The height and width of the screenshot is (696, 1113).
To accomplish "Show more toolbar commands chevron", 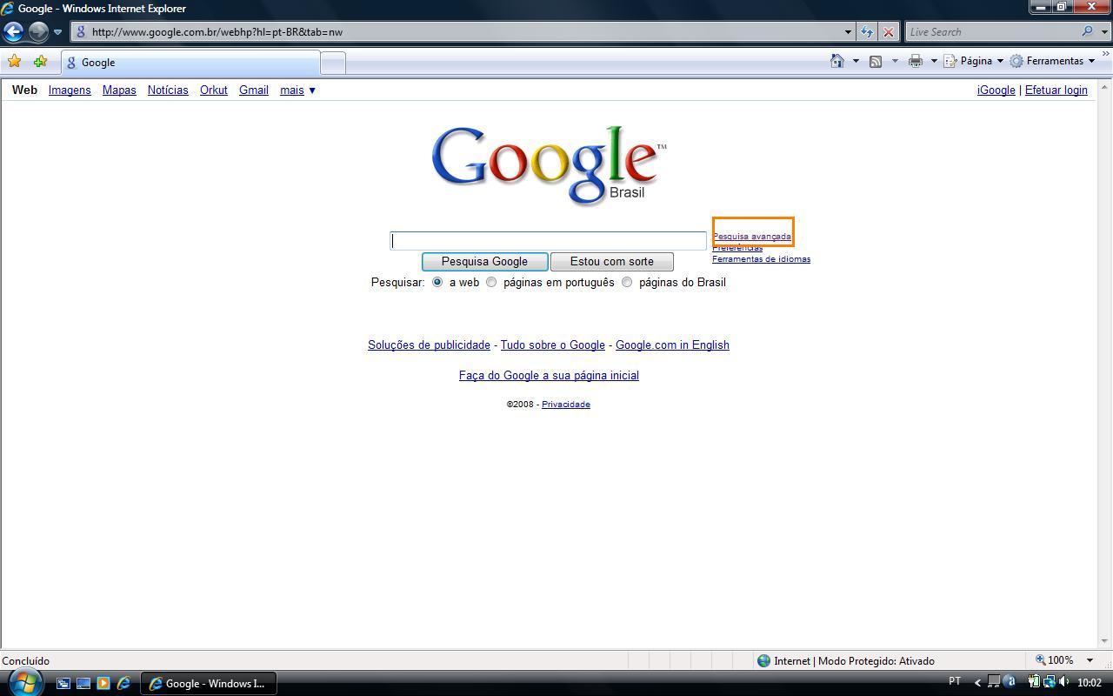I will tap(1106, 55).
